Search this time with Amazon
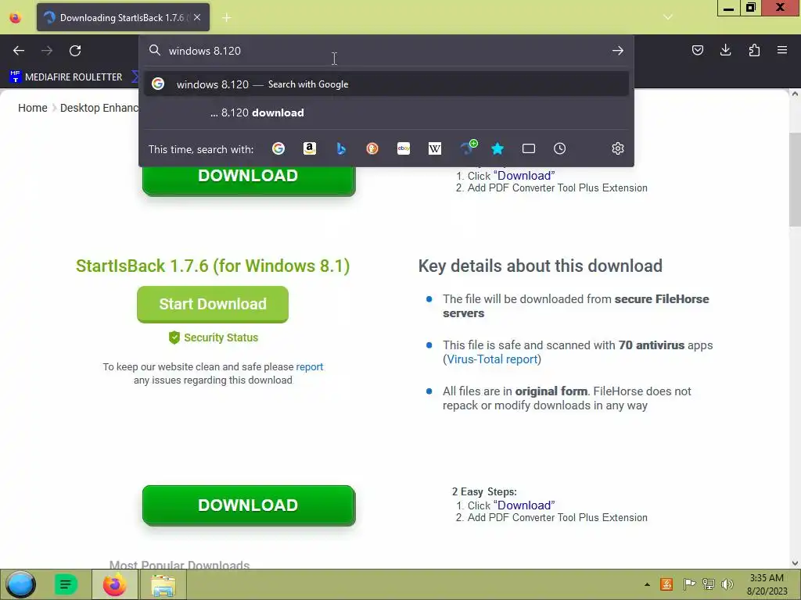The width and height of the screenshot is (801, 600). point(310,148)
